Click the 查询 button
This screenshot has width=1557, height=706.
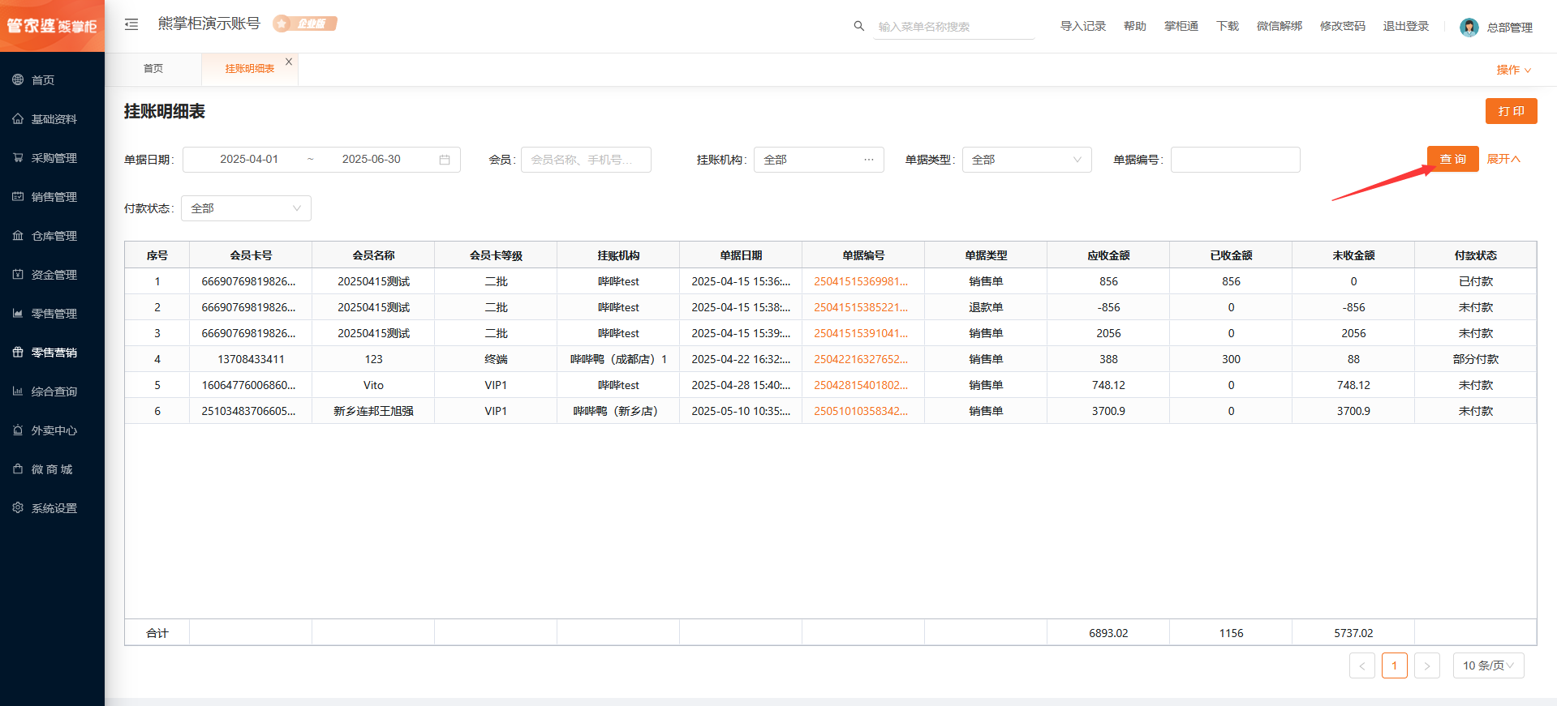(1453, 159)
